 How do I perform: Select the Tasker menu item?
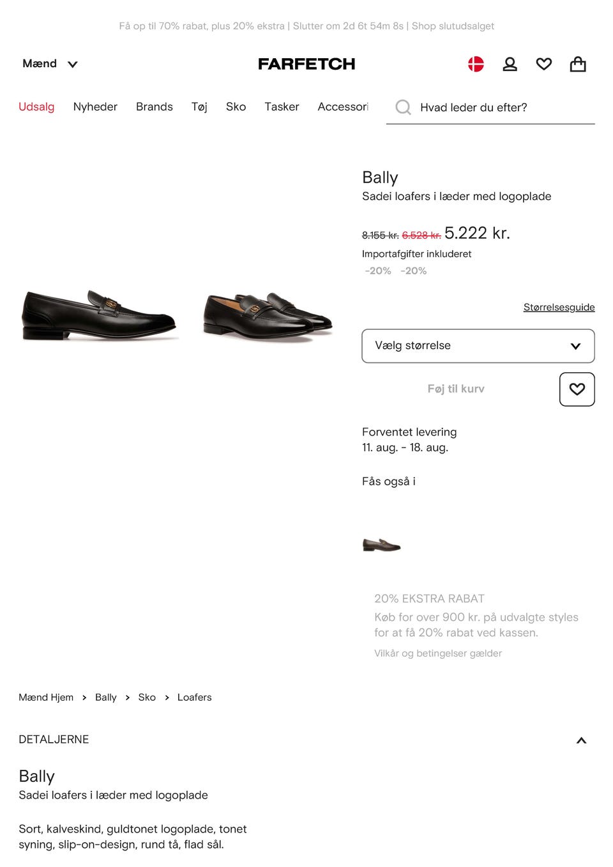[282, 107]
